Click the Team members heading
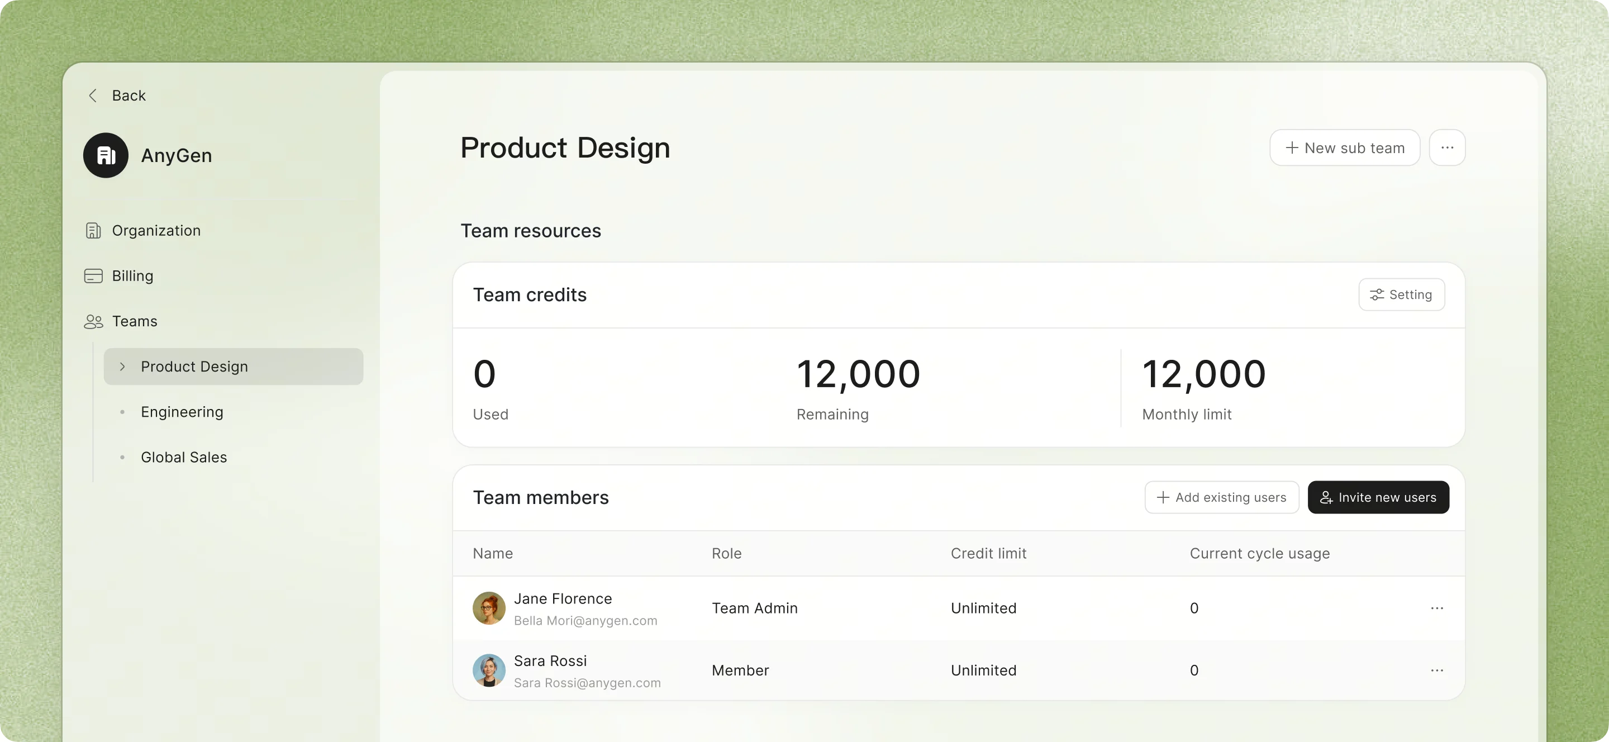The width and height of the screenshot is (1609, 742). tap(540, 497)
